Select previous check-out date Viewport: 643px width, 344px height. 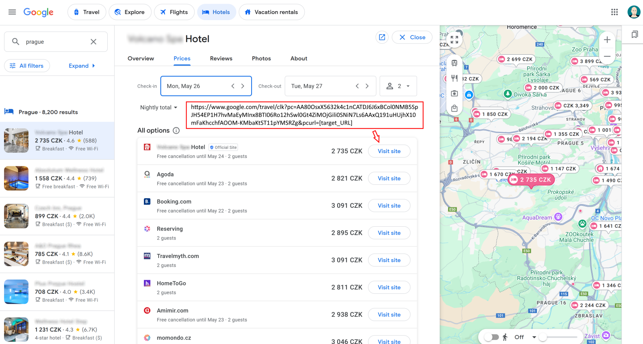point(357,86)
